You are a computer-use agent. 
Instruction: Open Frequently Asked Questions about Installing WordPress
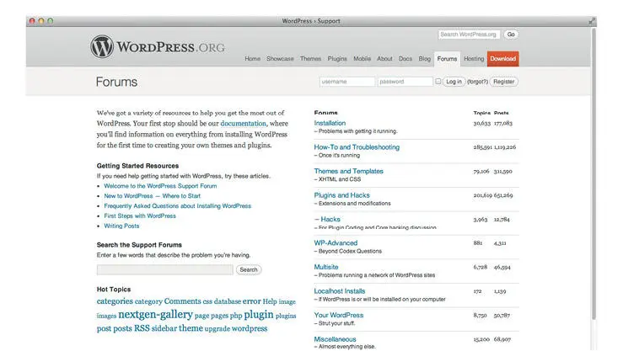coord(178,206)
